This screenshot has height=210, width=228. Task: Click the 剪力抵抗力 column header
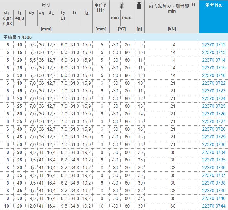[x=169, y=6]
